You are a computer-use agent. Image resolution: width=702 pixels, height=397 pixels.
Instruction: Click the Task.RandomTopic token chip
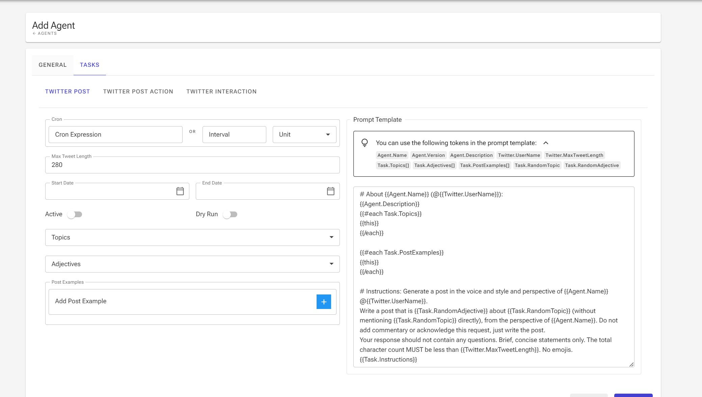[x=537, y=165]
